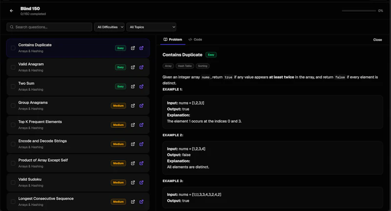Open external link icon for Top K Frequent Elements

pyautogui.click(x=133, y=125)
